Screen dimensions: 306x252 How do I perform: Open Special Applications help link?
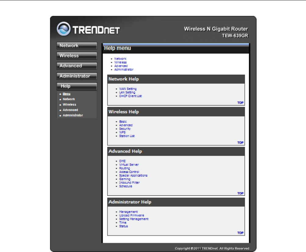pos(133,176)
